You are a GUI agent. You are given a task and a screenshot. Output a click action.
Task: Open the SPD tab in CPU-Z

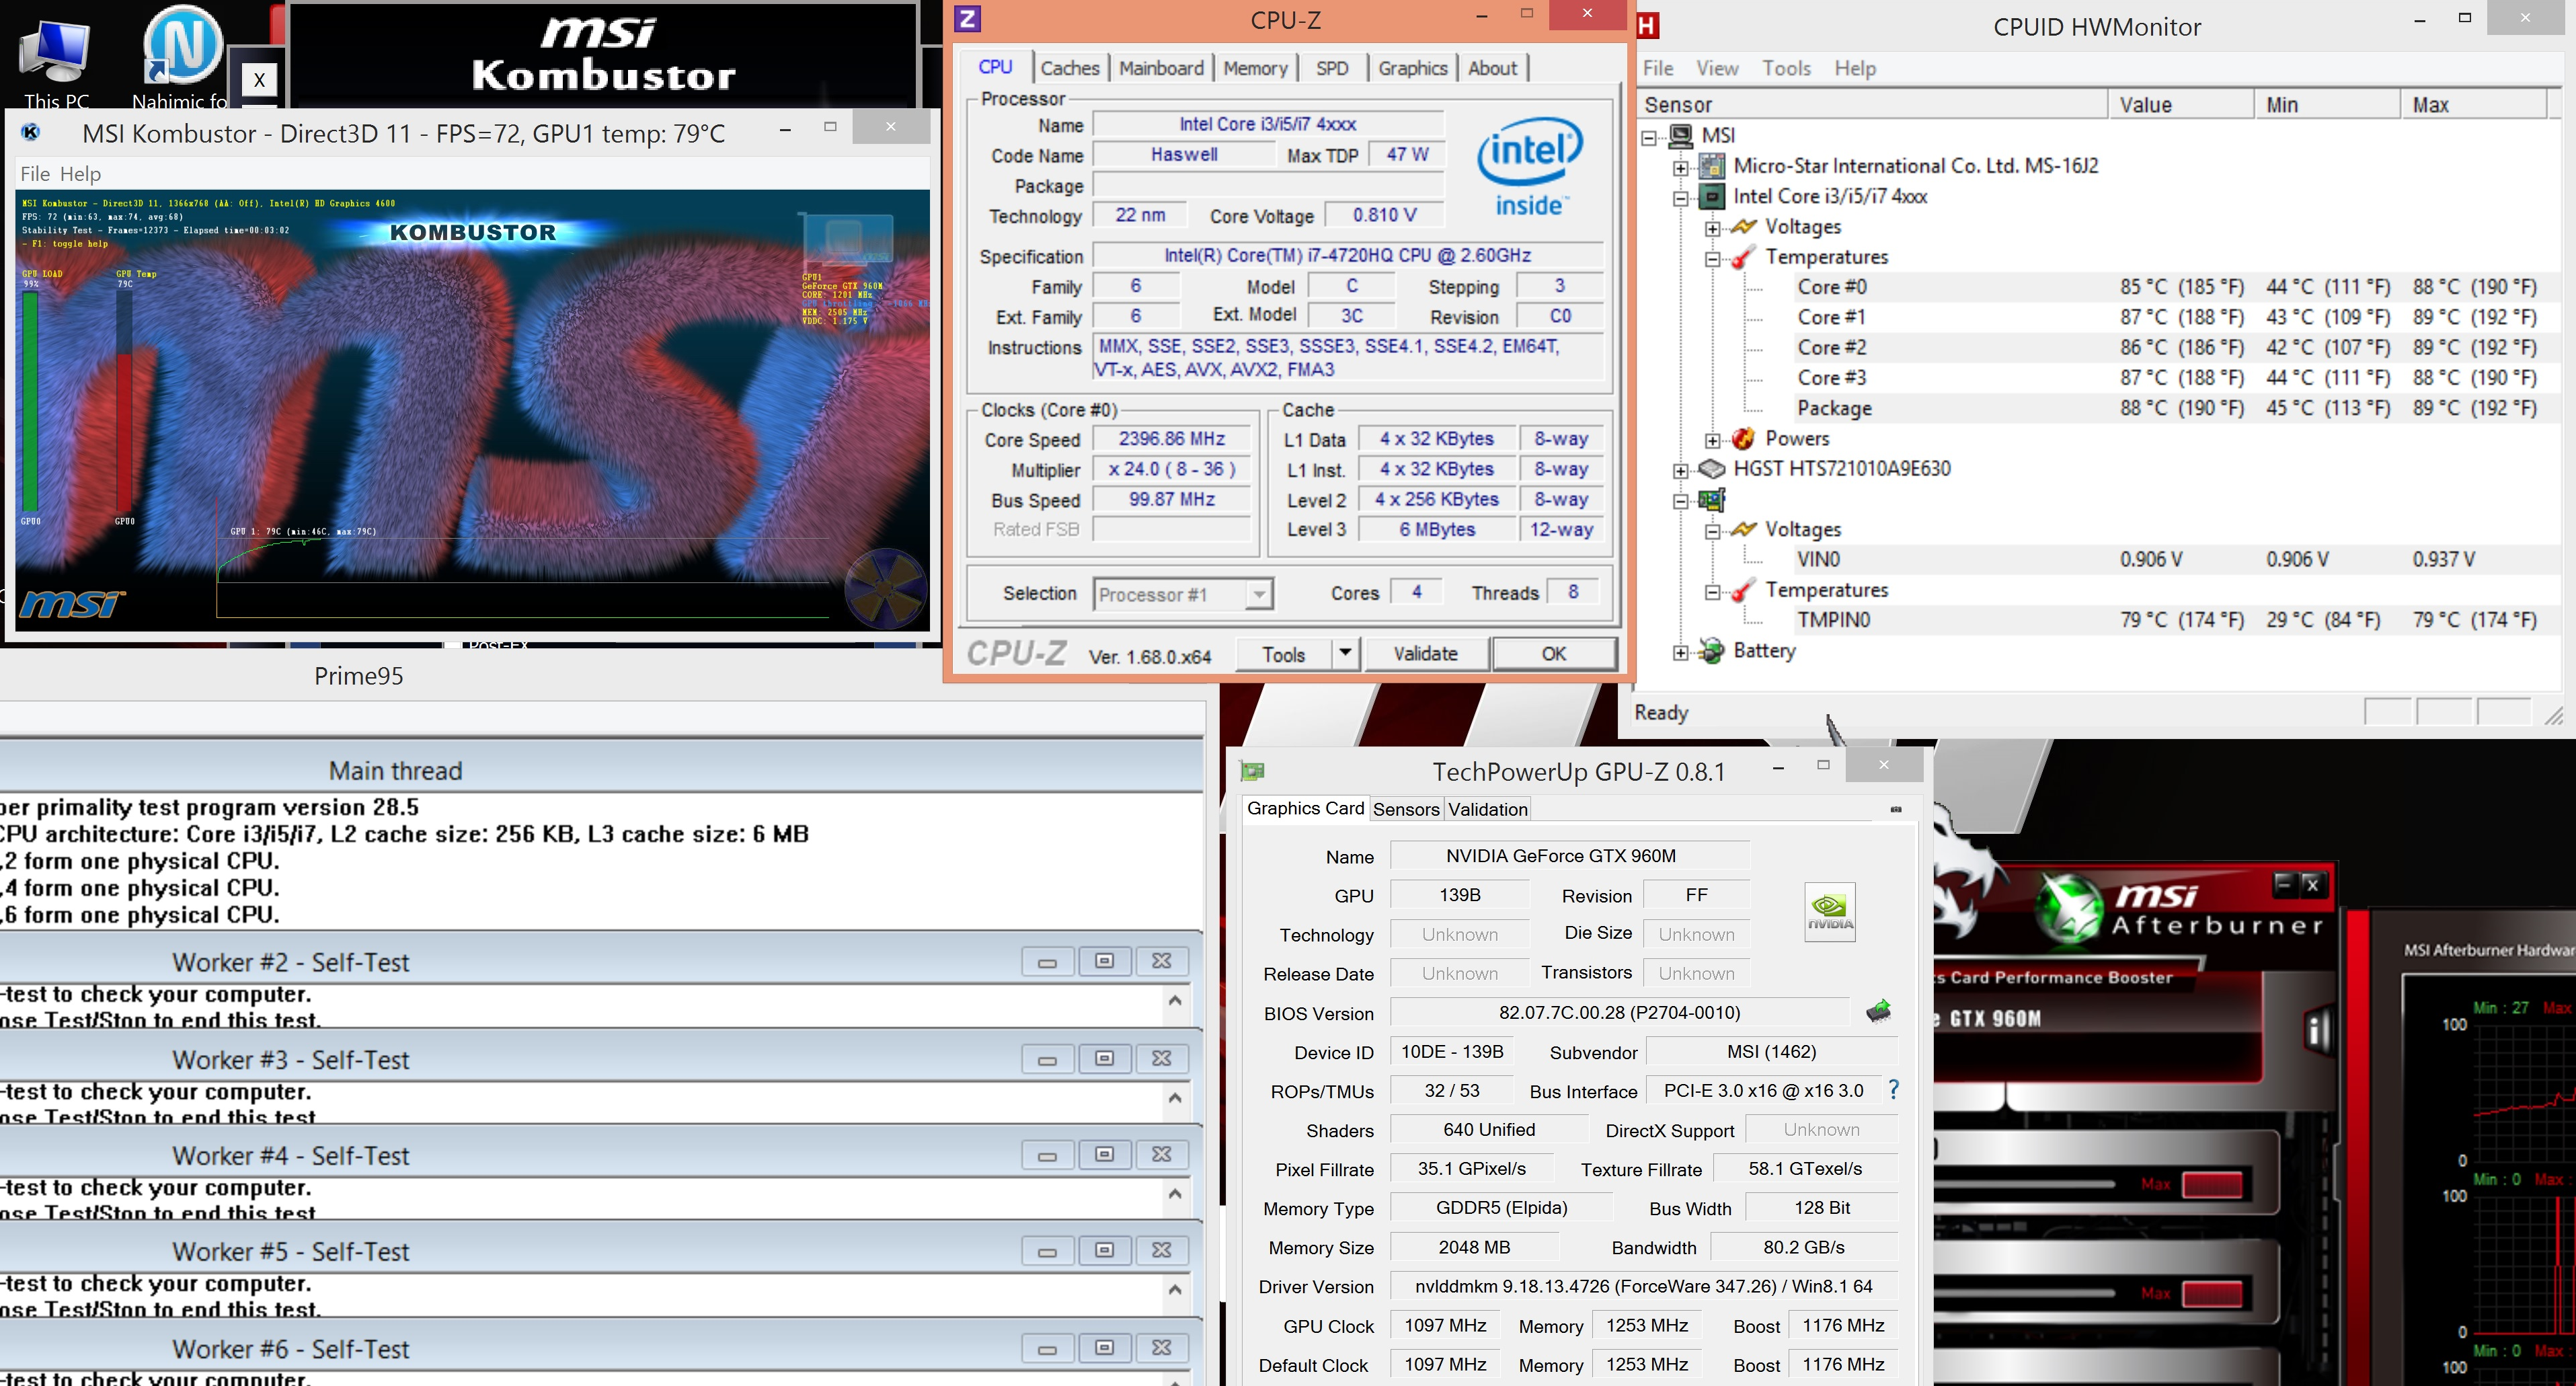click(x=1331, y=68)
